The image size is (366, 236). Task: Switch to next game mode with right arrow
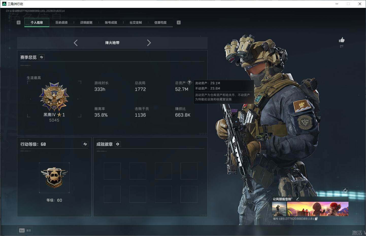(149, 43)
